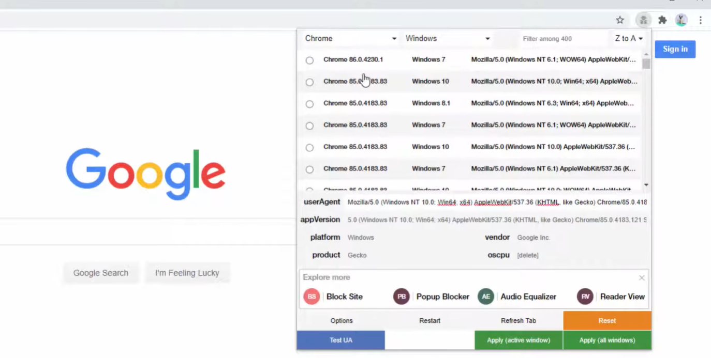Open the Reader View link
711x358 pixels.
coord(623,297)
